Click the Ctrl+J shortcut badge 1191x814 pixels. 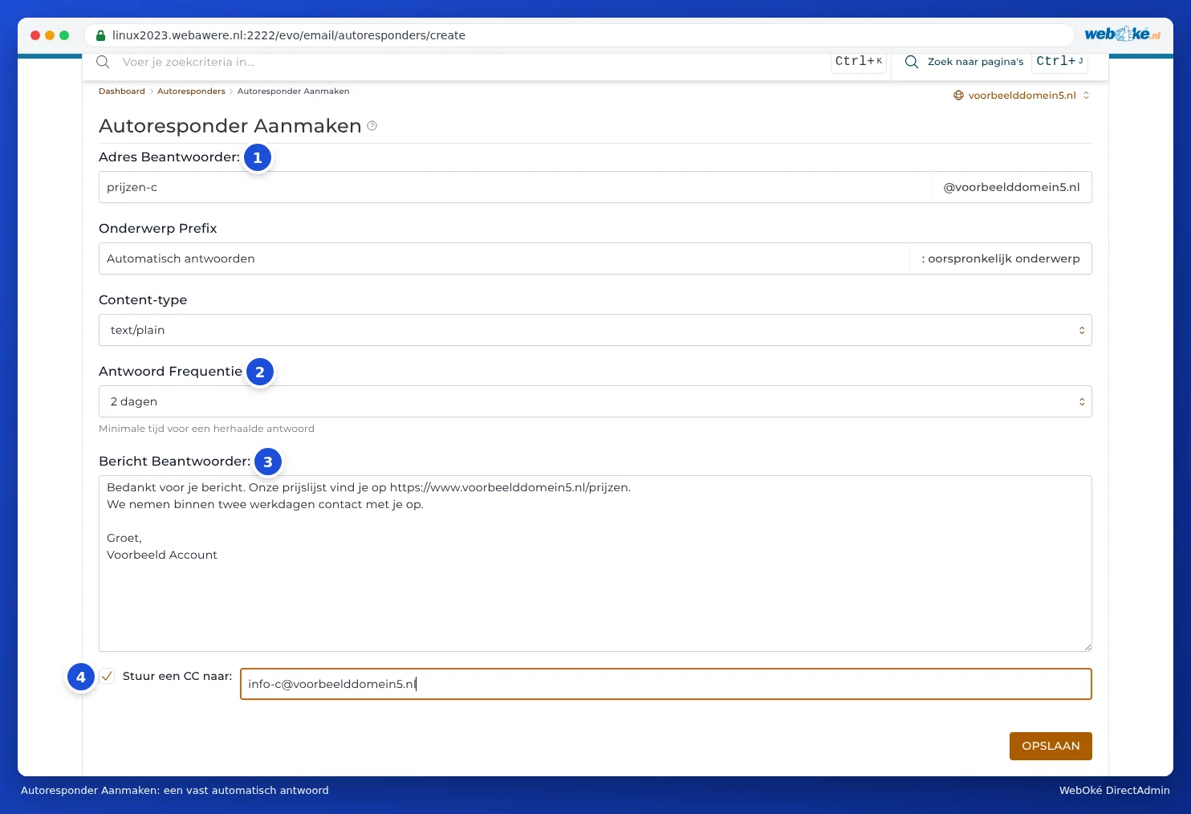coord(1059,62)
